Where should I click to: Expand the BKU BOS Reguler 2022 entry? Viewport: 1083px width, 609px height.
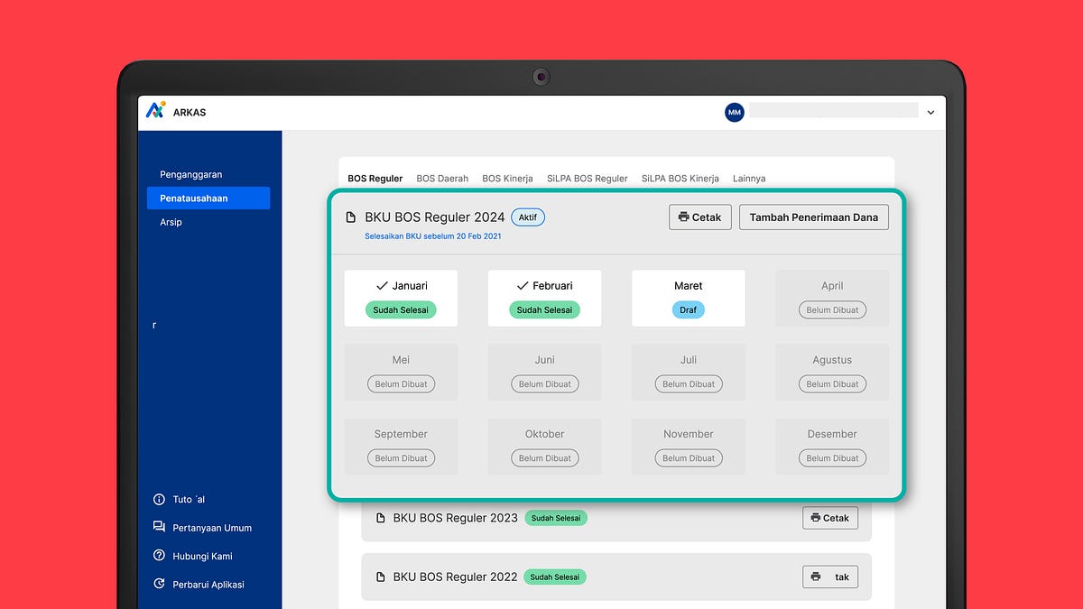[615, 577]
